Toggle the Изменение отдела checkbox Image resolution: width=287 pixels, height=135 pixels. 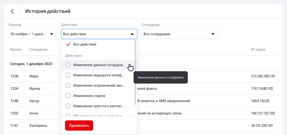click(68, 96)
